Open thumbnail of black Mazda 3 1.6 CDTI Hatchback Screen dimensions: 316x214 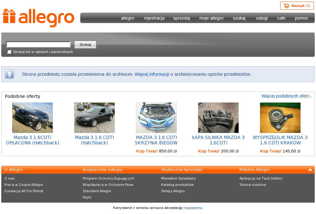click(x=94, y=117)
